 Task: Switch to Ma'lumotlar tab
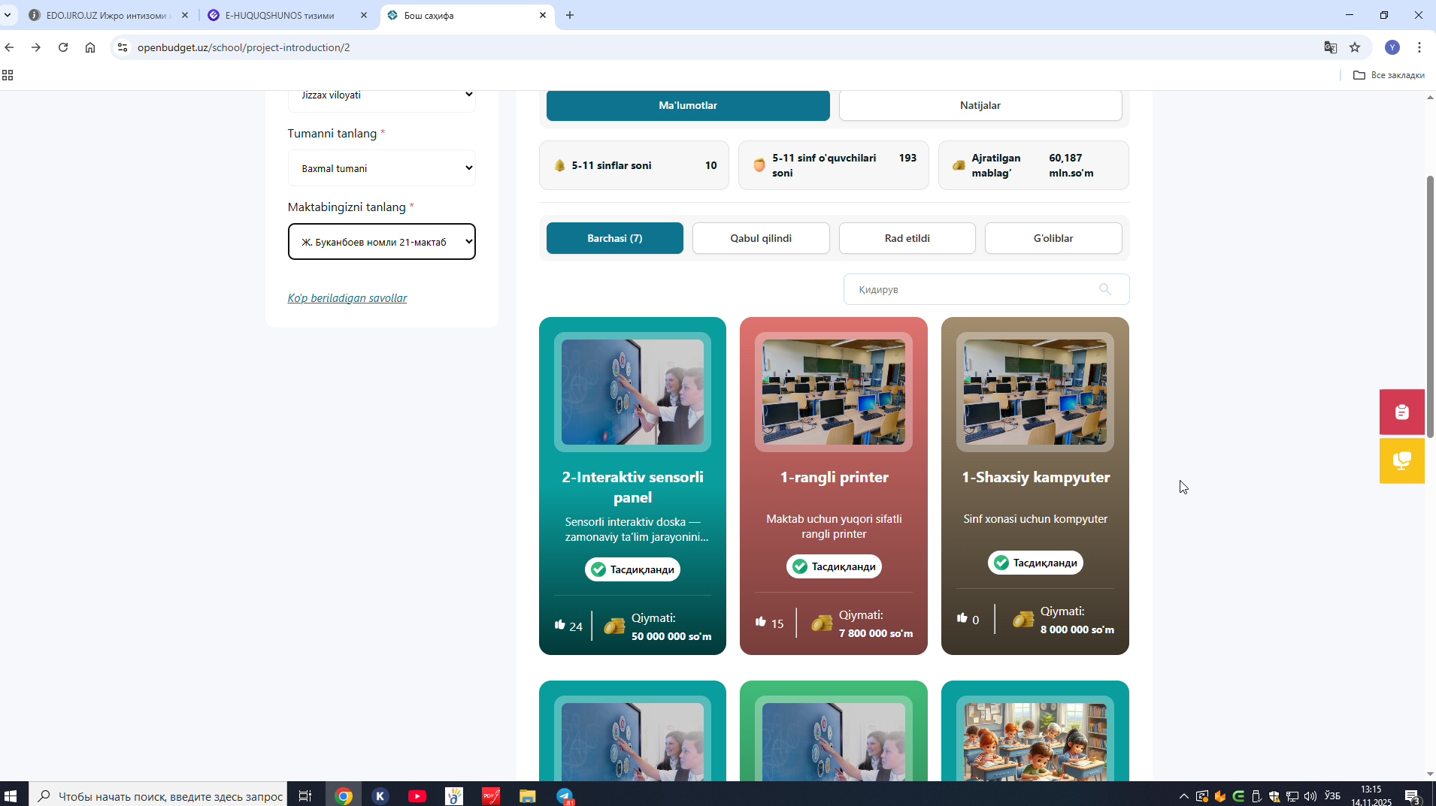(688, 105)
